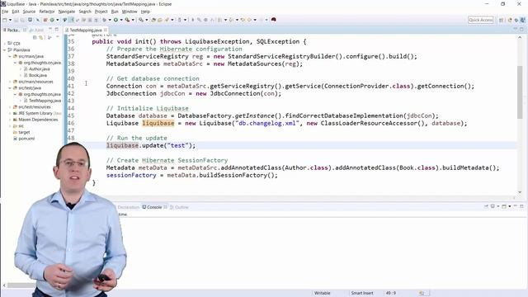Minimize the Console view panel
The width and height of the screenshot is (528, 297).
515,206
